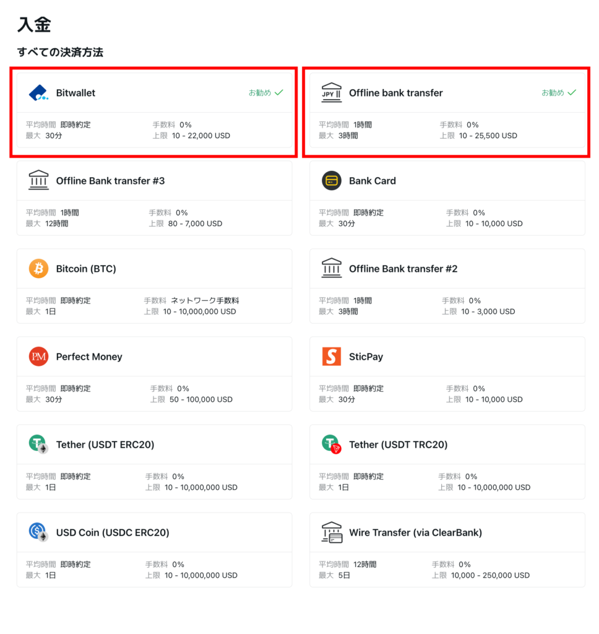Click Bitwallet's お勧め checkmark badge

265,93
